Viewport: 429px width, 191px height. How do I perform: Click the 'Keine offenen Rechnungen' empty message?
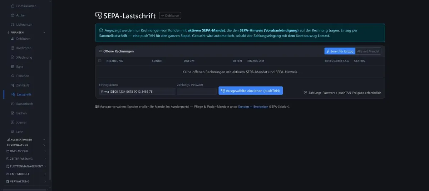(240, 72)
